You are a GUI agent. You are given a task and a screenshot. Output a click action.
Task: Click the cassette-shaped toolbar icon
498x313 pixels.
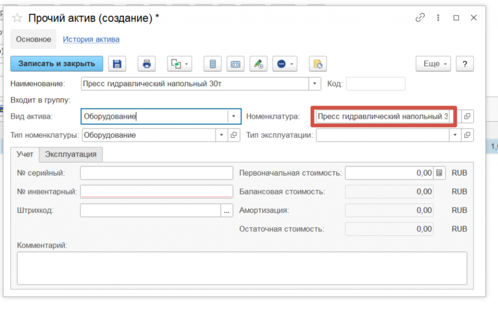(x=235, y=64)
